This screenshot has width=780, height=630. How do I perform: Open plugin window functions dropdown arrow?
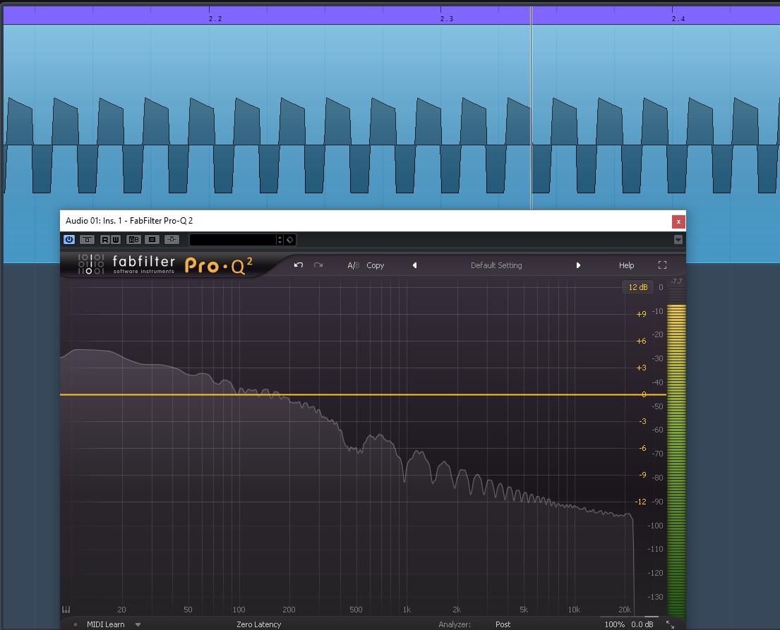(678, 240)
